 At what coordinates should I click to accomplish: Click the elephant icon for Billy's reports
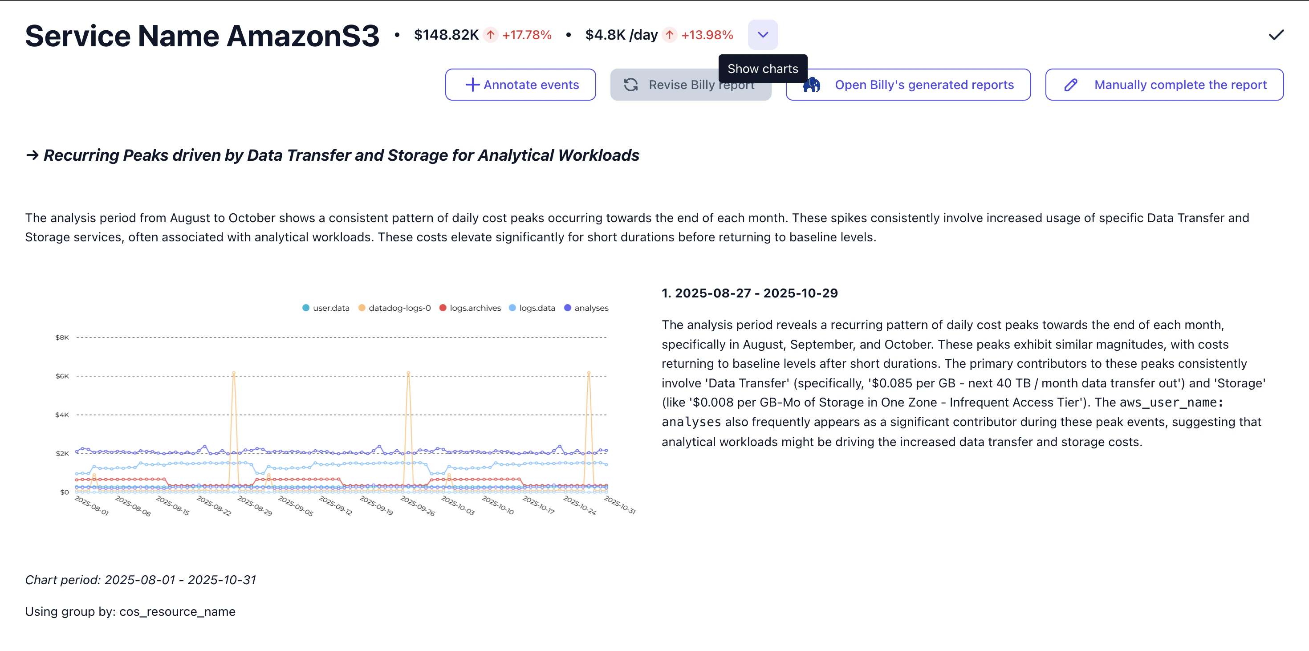coord(812,84)
